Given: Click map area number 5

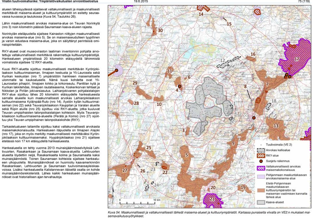Looking at the screenshot, I should pos(187,155).
